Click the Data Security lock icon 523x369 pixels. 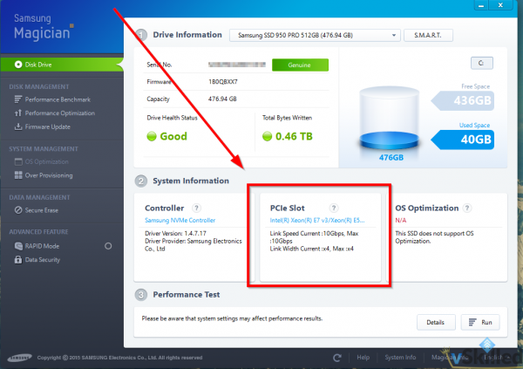(x=18, y=259)
